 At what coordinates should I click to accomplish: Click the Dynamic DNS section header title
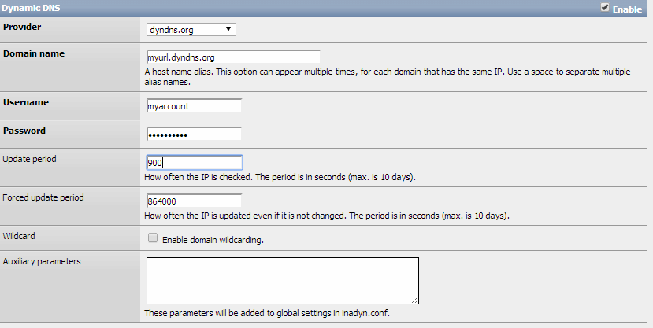pyautogui.click(x=35, y=8)
